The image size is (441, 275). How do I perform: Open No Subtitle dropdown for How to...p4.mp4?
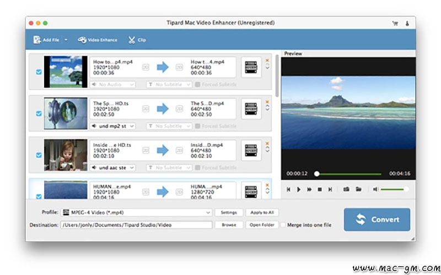(169, 85)
